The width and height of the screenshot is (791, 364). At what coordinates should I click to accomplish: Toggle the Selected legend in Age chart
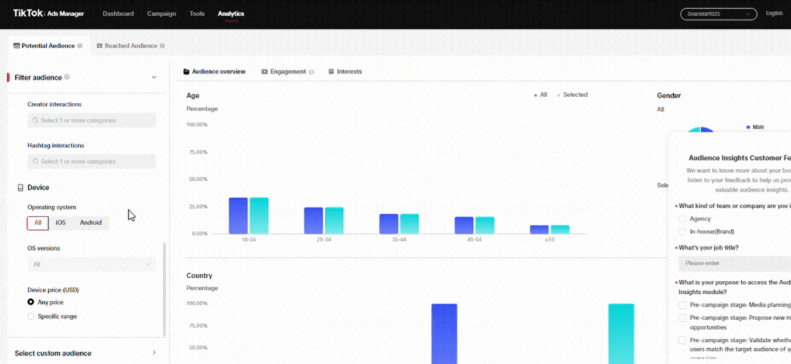coord(572,95)
